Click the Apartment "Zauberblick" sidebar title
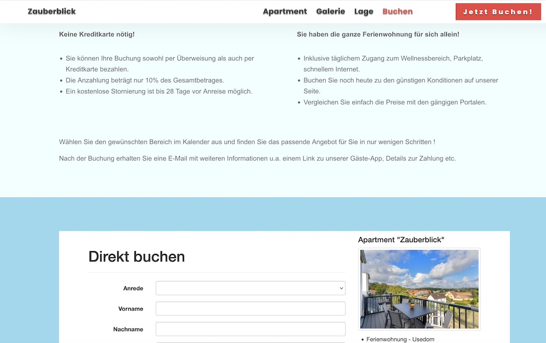This screenshot has width=546, height=343. click(x=401, y=240)
